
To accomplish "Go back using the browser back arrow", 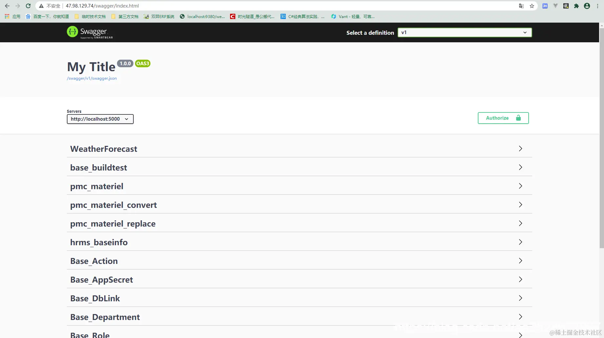I will [x=7, y=6].
